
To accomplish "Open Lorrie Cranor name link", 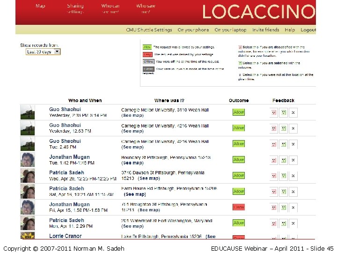I will click(x=66, y=236).
